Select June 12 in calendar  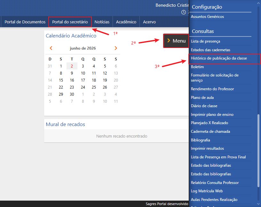coord(105,73)
